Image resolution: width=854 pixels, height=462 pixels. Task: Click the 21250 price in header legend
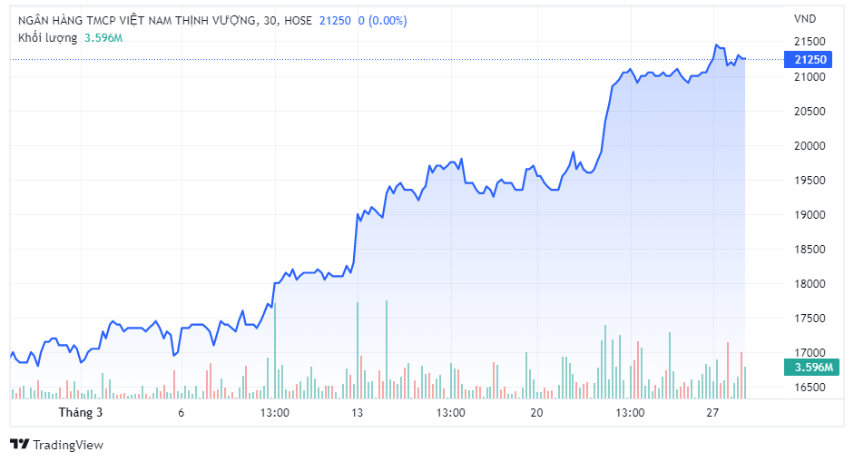[335, 20]
